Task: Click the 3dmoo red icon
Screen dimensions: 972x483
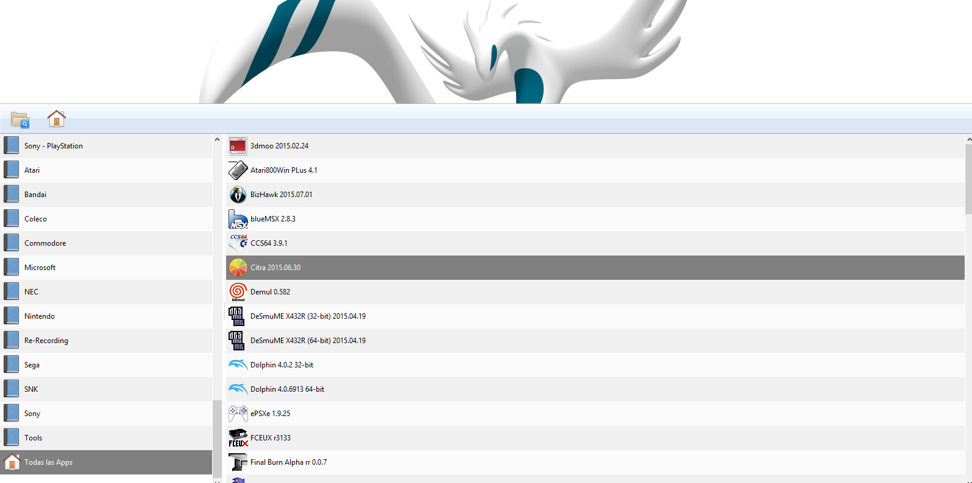Action: pos(238,146)
